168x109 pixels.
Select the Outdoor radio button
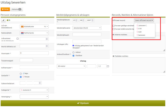point(73,56)
